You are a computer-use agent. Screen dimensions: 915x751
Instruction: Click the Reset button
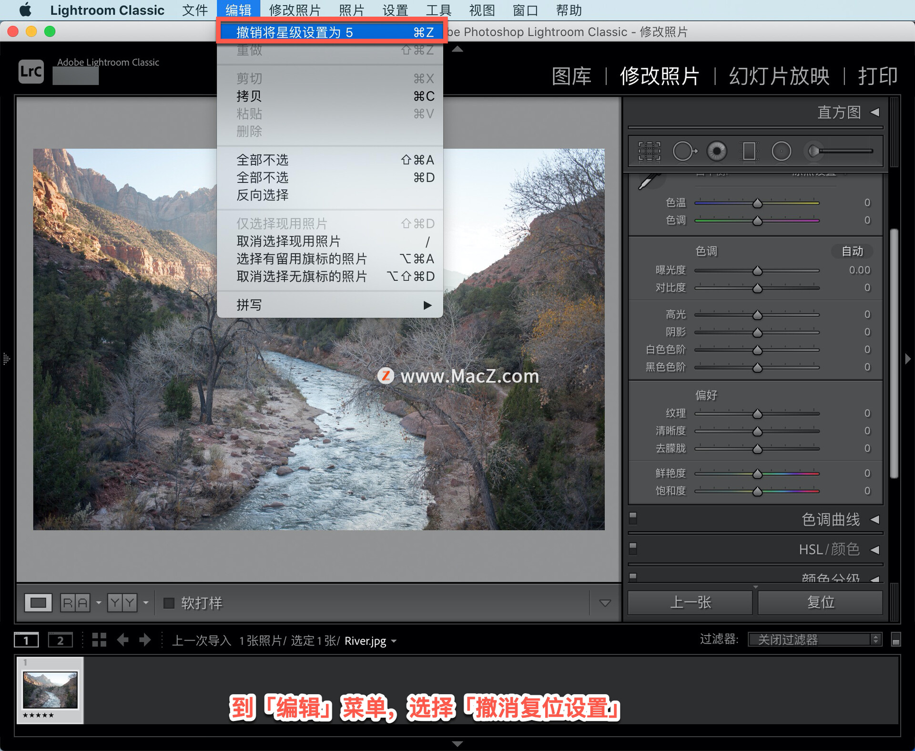820,602
